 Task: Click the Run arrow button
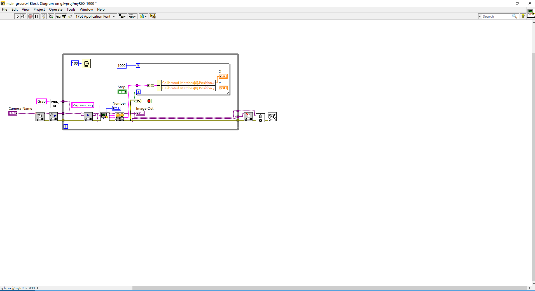pyautogui.click(x=17, y=16)
